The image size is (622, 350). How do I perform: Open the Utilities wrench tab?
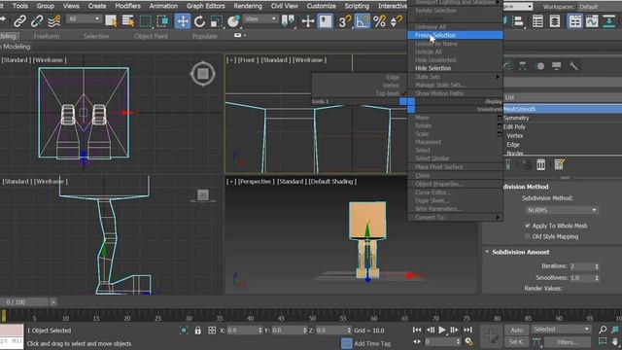coord(573,66)
